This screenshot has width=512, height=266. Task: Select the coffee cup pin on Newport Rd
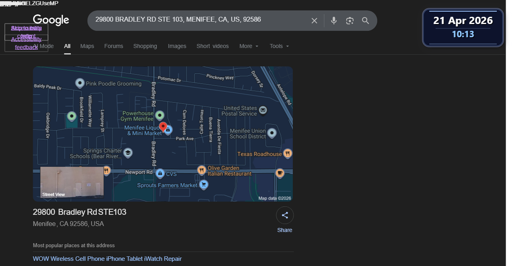pos(280,173)
